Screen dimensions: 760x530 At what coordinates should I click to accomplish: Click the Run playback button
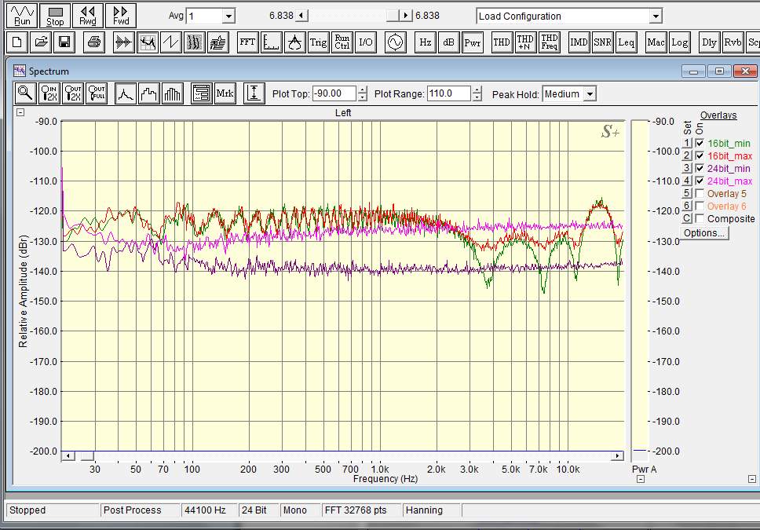click(22, 16)
